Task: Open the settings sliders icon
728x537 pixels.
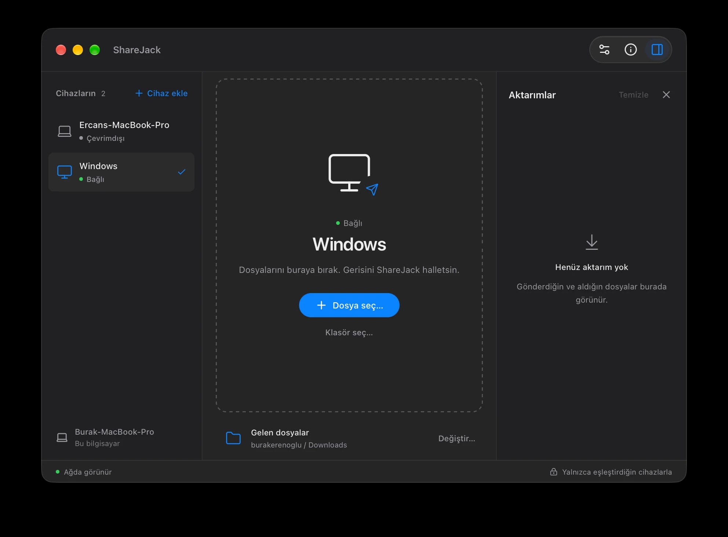Action: coord(604,50)
